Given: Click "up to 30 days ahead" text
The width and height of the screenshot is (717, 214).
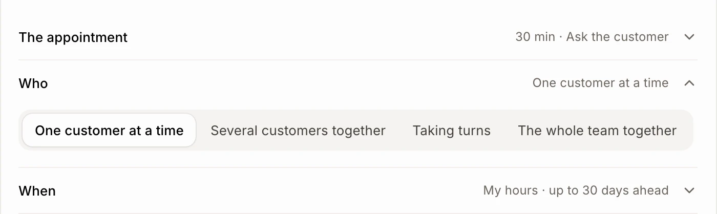Looking at the screenshot, I should [x=608, y=191].
